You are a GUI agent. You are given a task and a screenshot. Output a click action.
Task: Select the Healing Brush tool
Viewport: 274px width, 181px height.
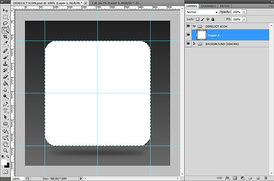click(x=5, y=51)
